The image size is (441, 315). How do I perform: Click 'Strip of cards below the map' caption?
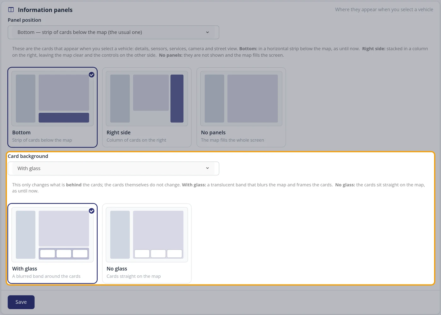tap(42, 140)
